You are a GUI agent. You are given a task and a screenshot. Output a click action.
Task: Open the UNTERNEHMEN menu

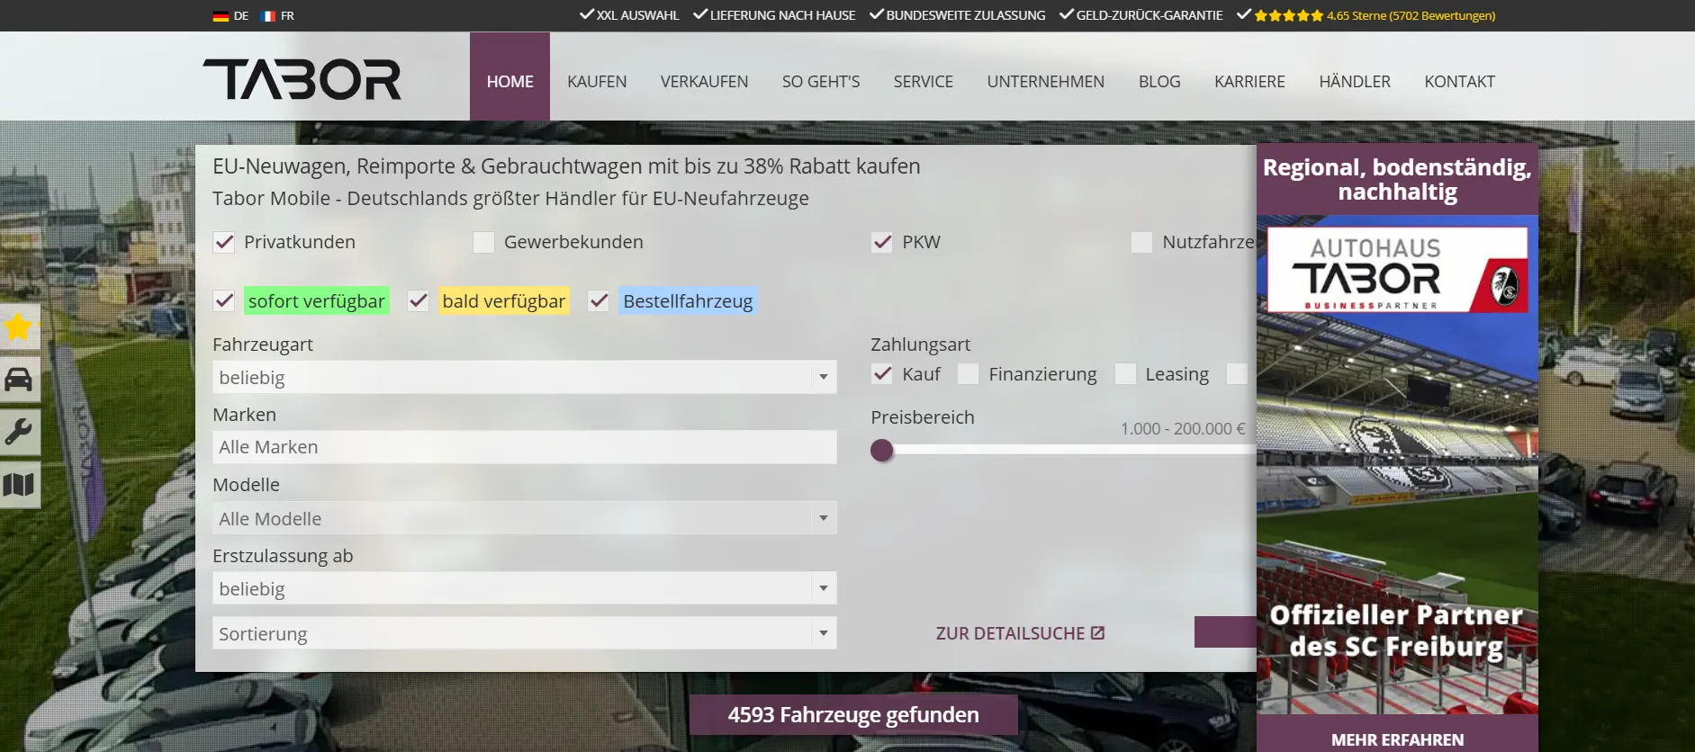[1046, 81]
